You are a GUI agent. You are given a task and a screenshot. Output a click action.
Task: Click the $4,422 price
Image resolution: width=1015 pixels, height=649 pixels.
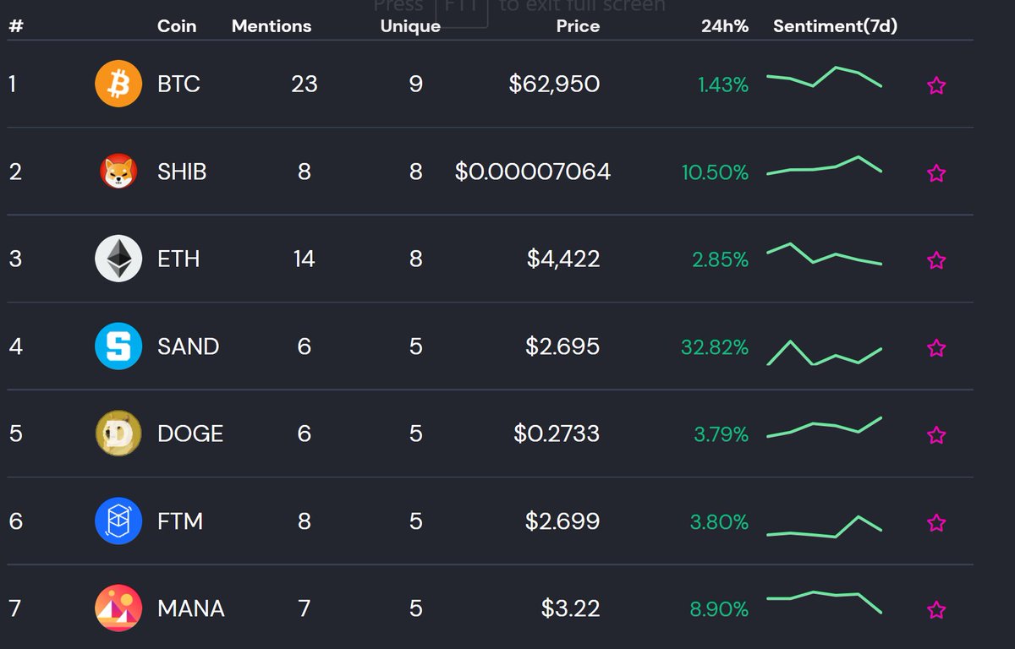click(x=563, y=259)
